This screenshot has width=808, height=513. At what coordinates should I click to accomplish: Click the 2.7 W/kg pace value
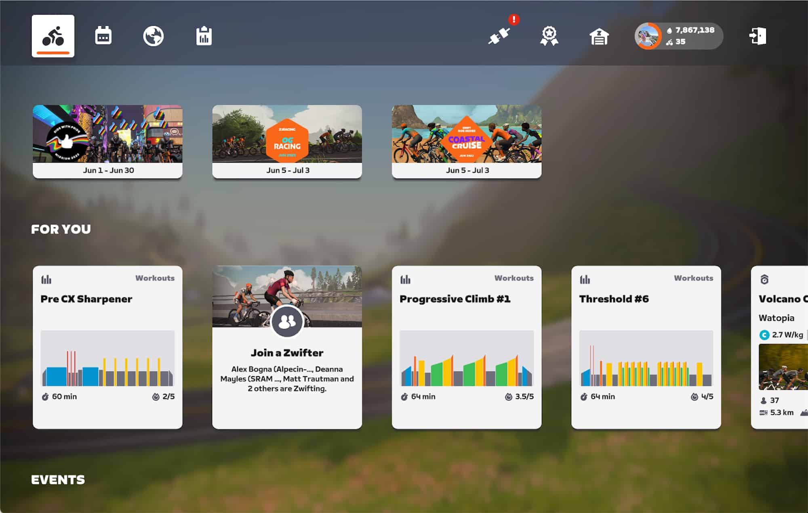(787, 335)
